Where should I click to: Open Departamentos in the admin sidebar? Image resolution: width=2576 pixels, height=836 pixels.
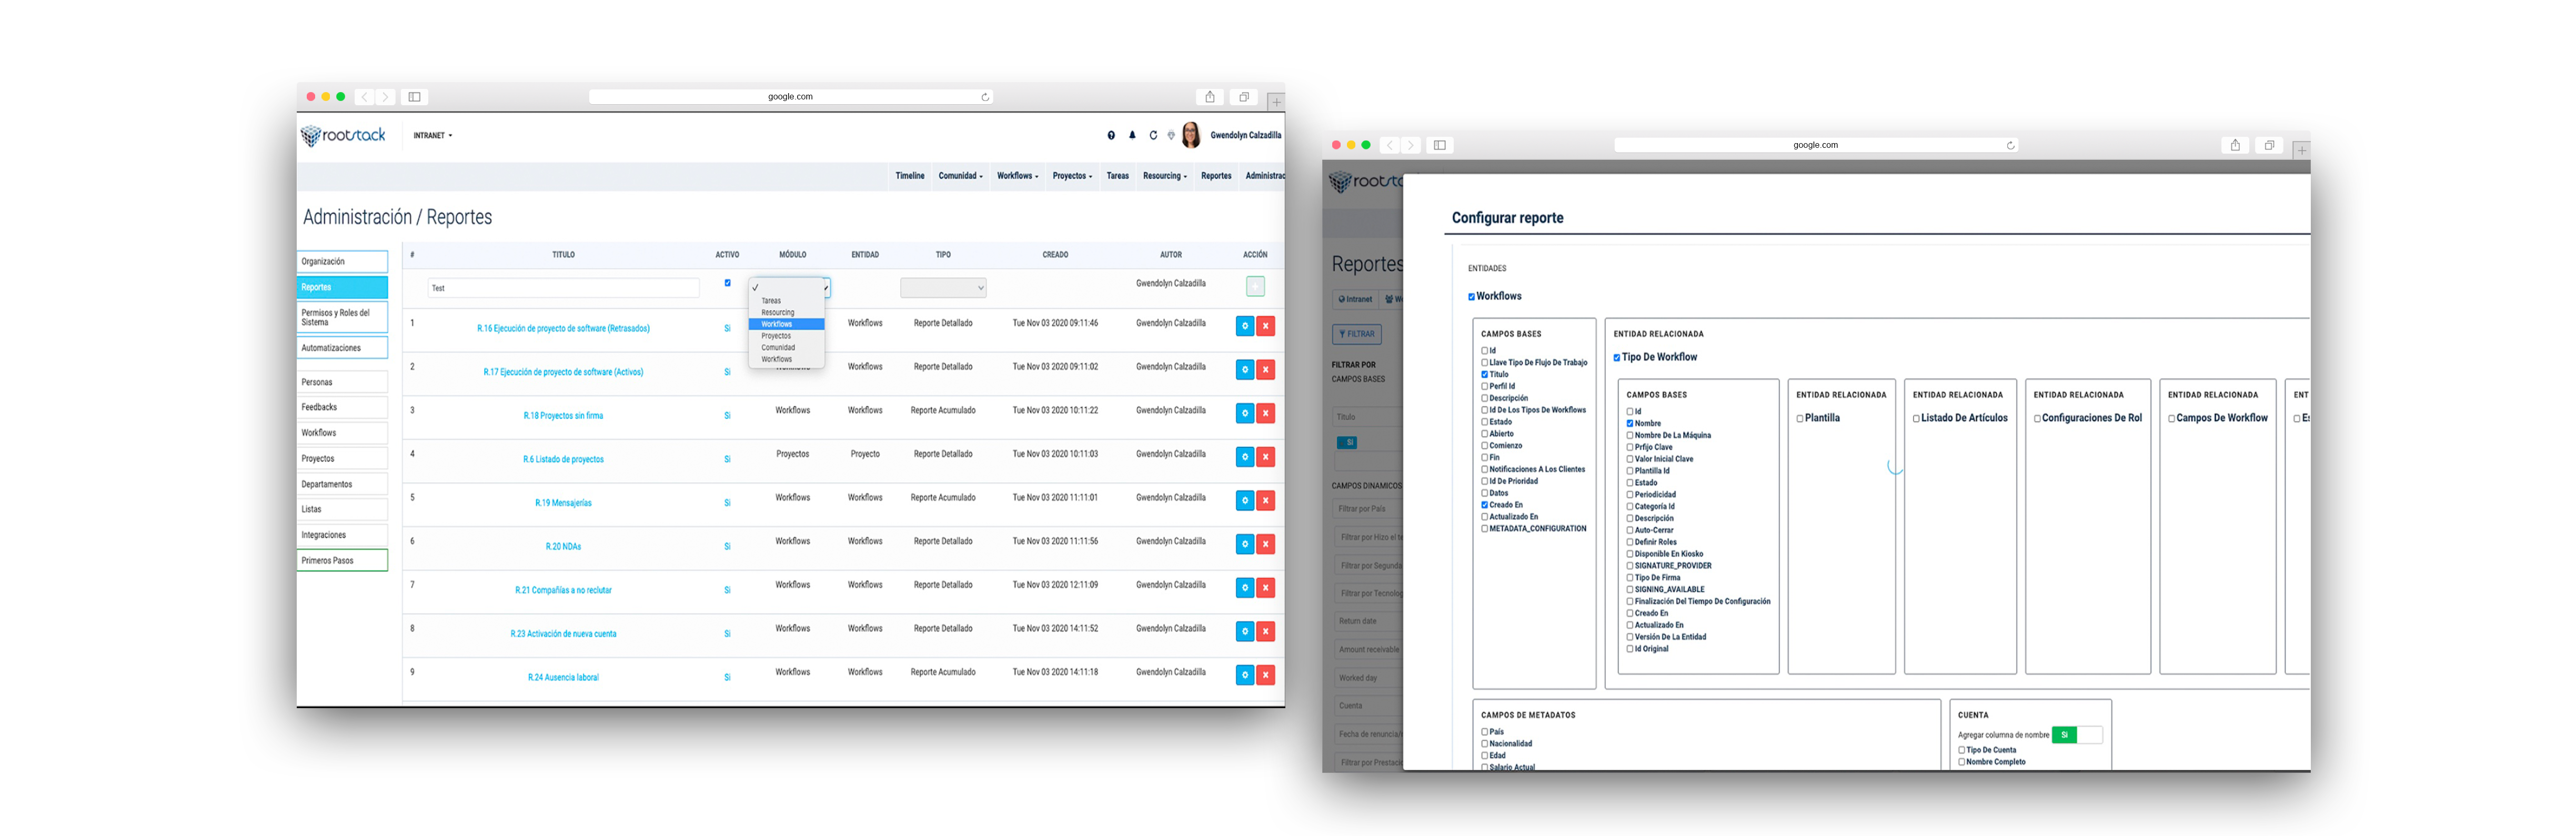click(x=342, y=484)
